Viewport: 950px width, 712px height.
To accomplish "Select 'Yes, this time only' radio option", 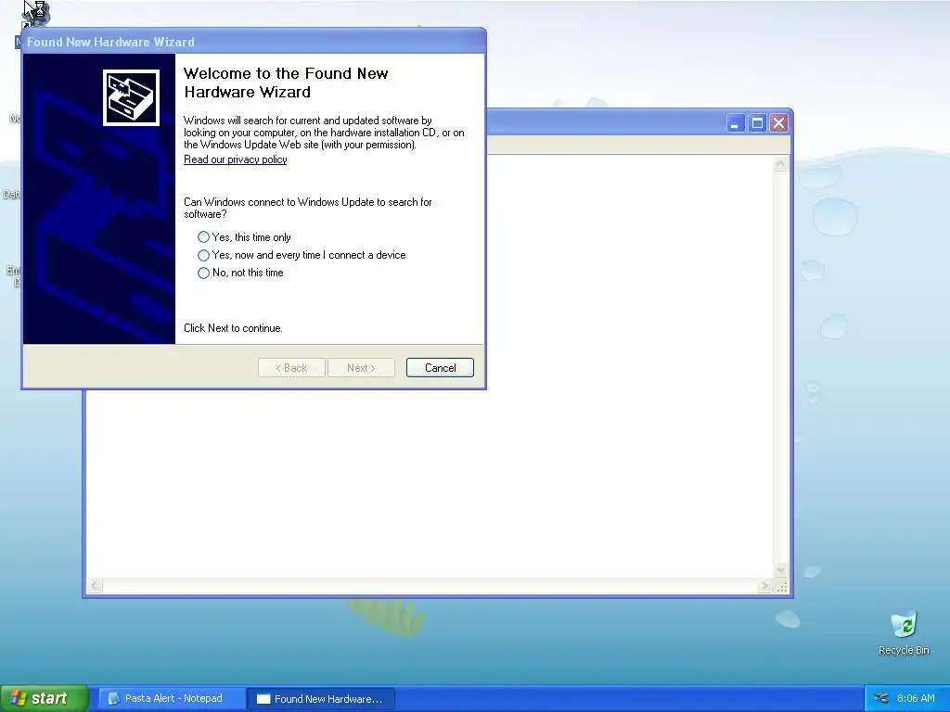I will 203,237.
